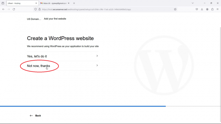This screenshot has width=221, height=124.
Task: Click the Back link at the bottom
Action: [35, 116]
